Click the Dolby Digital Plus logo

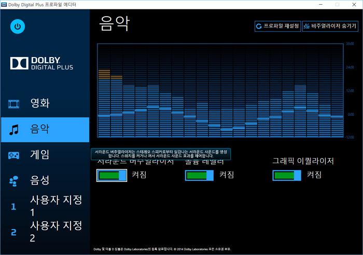pos(41,63)
